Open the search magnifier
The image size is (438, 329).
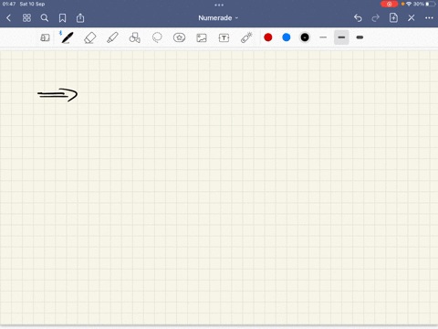tap(45, 18)
